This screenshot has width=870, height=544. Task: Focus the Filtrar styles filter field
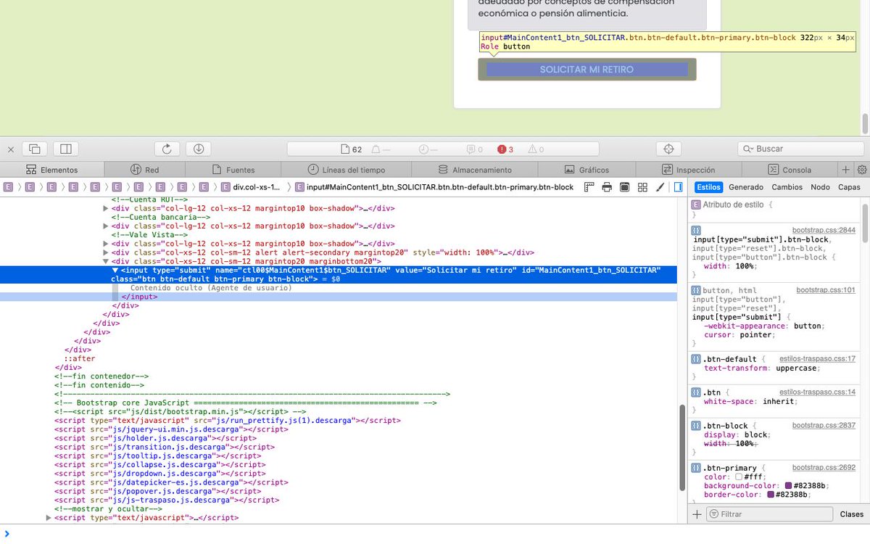coord(769,514)
